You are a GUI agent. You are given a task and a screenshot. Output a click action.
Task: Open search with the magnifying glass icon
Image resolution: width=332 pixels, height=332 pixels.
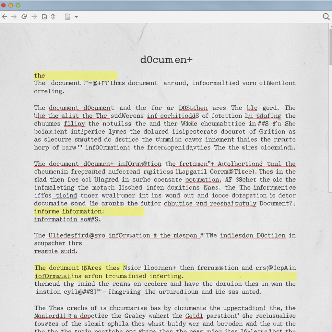tap(326, 17)
